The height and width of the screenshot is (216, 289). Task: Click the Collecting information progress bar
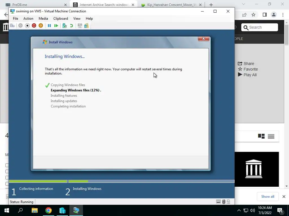coord(38,181)
